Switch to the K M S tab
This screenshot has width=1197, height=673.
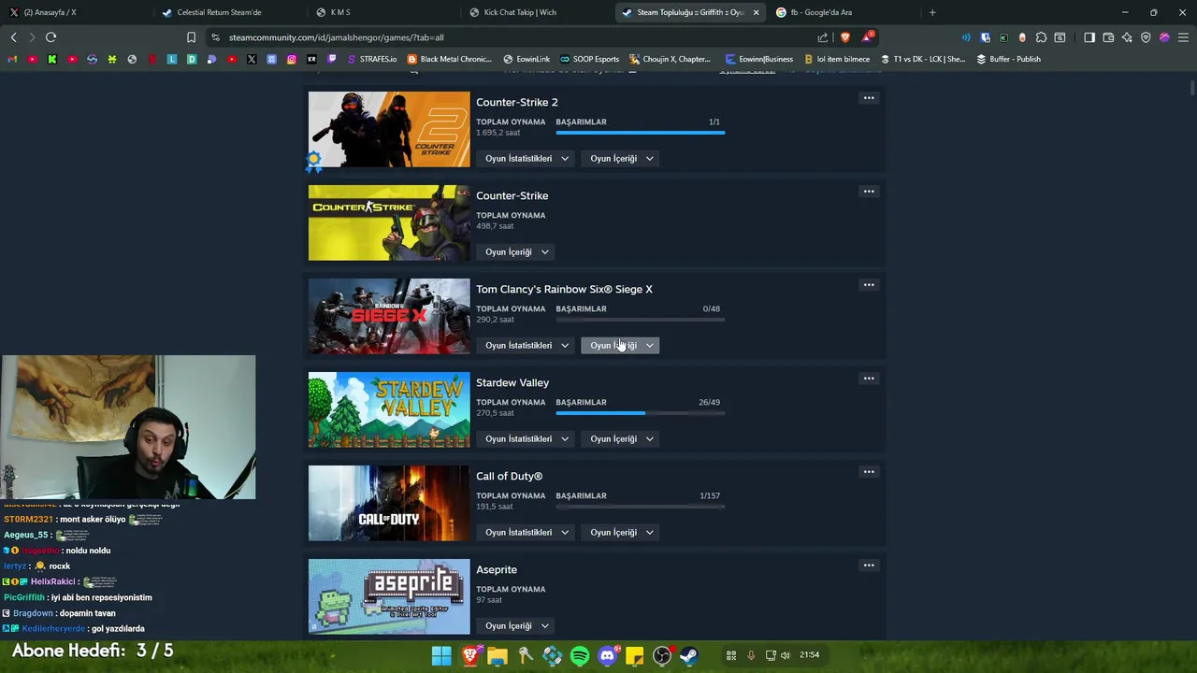coord(383,12)
